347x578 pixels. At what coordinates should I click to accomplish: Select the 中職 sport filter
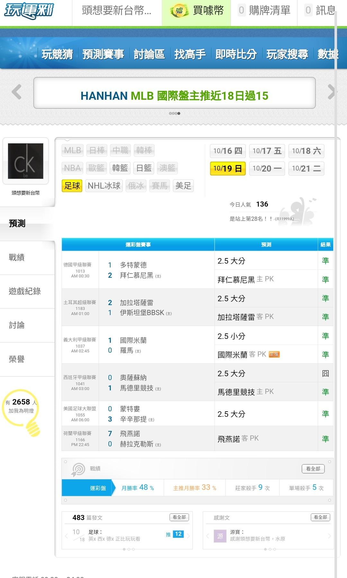click(120, 150)
